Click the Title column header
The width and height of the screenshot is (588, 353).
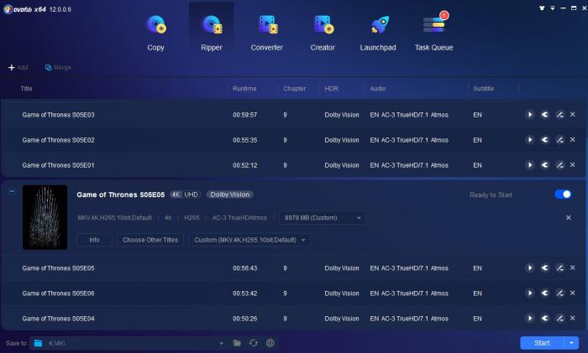pos(26,88)
